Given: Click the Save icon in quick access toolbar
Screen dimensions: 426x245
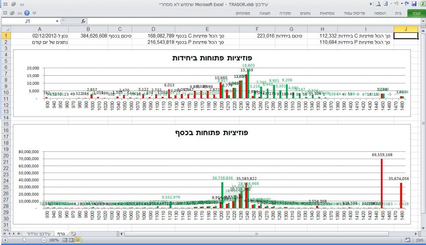Looking at the screenshot, I should point(414,4).
